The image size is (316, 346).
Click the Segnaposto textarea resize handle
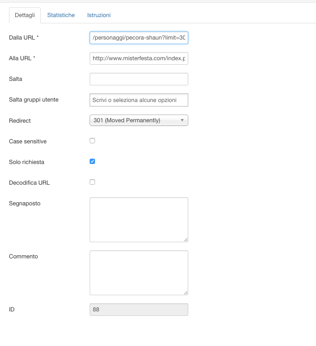(x=186, y=240)
